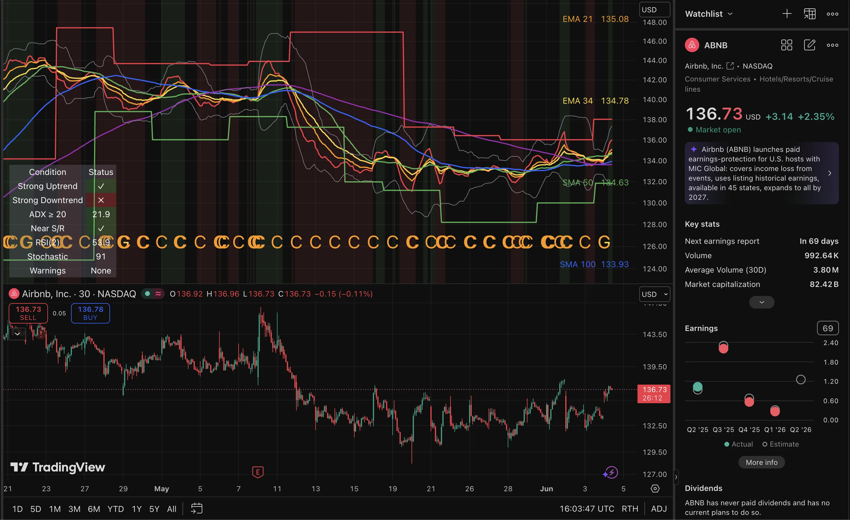Select the All time range
The width and height of the screenshot is (850, 520).
click(x=171, y=509)
